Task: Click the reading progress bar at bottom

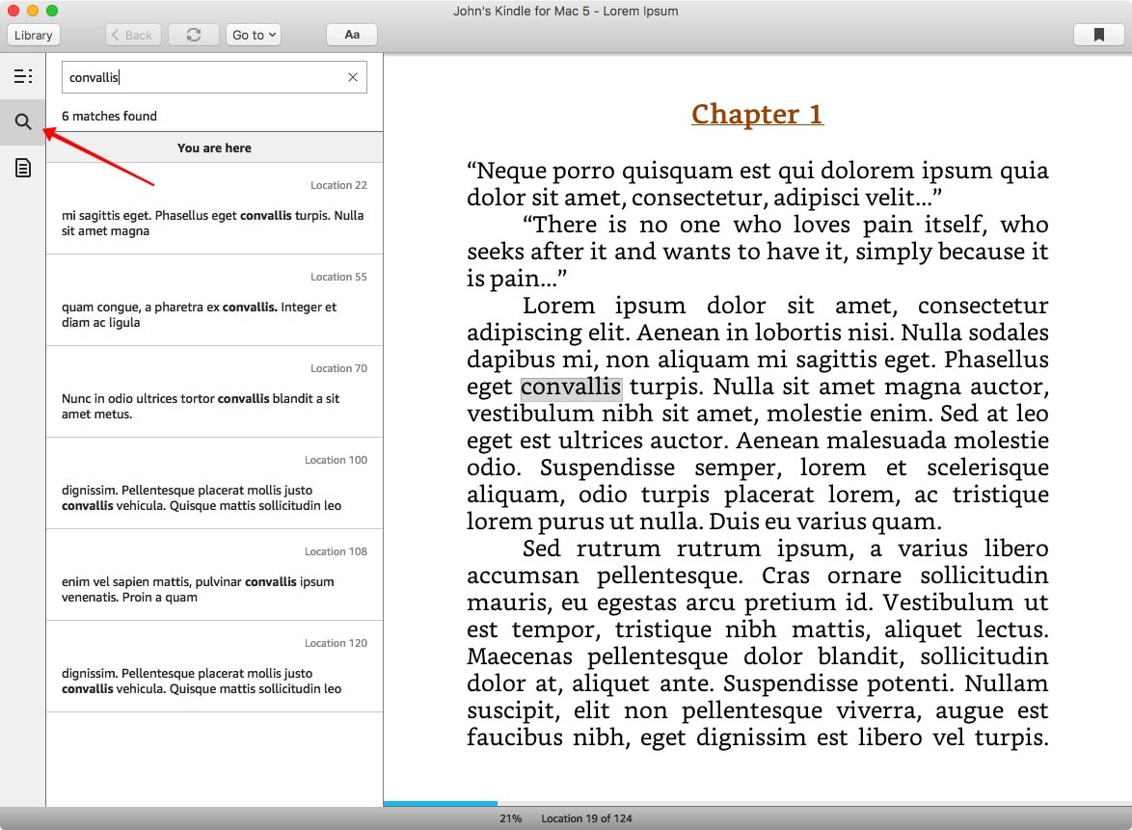Action: click(x=440, y=802)
